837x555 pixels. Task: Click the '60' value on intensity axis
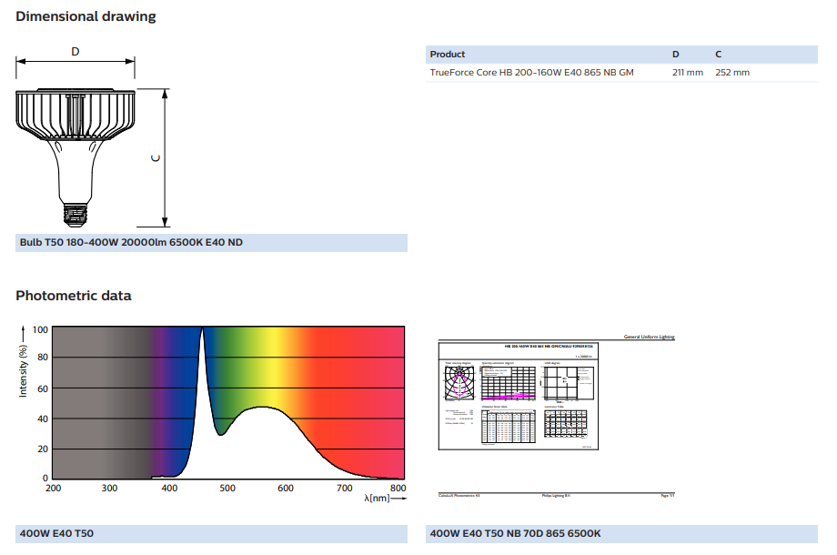tap(43, 388)
